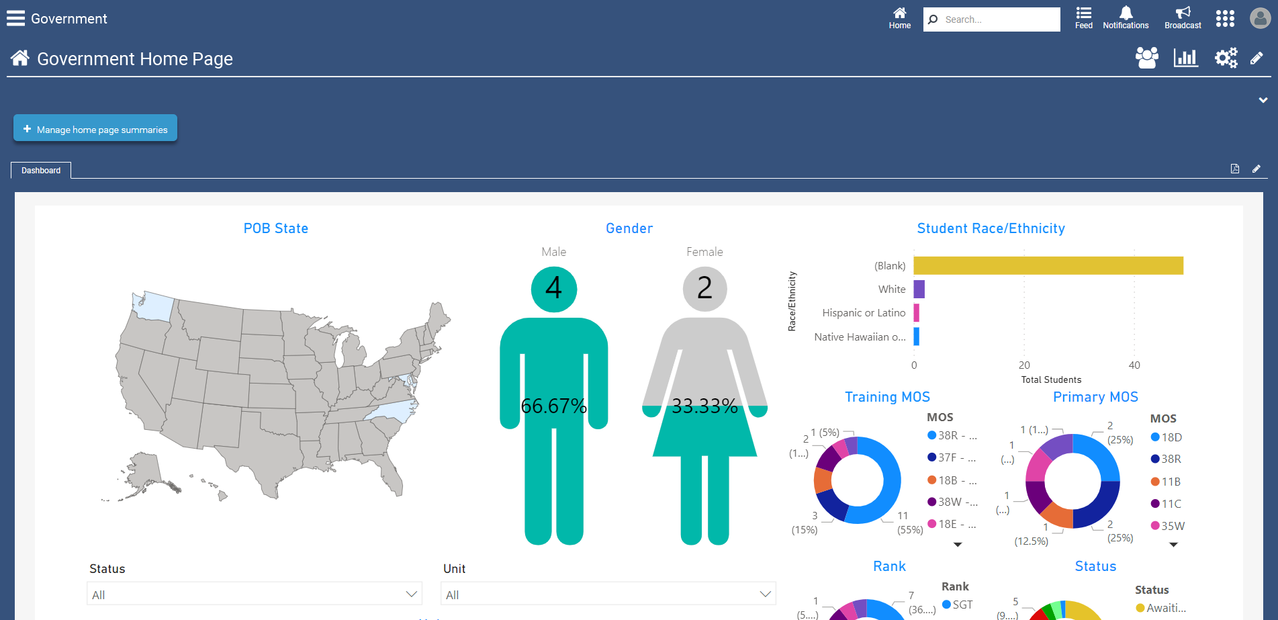Click the Status chart title
Image resolution: width=1278 pixels, height=620 pixels.
click(x=1095, y=566)
